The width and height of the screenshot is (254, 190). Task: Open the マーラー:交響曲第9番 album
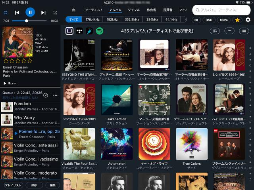(154, 99)
